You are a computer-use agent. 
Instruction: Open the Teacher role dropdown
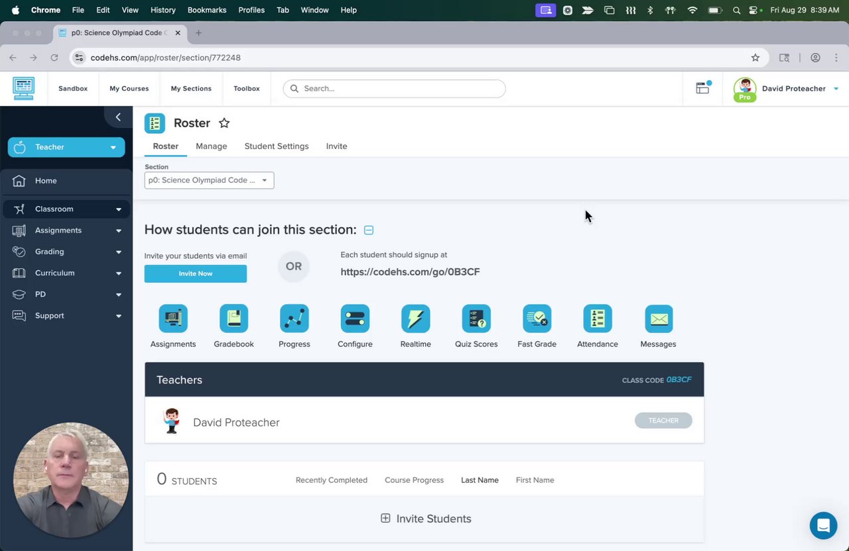[66, 147]
